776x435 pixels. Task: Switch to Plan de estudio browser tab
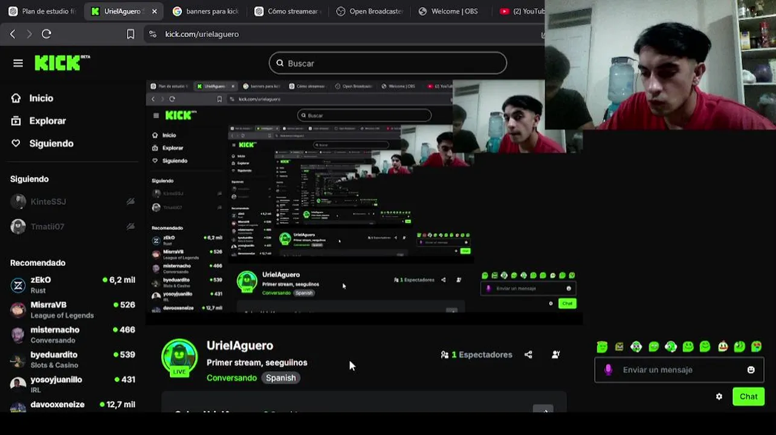(x=42, y=11)
